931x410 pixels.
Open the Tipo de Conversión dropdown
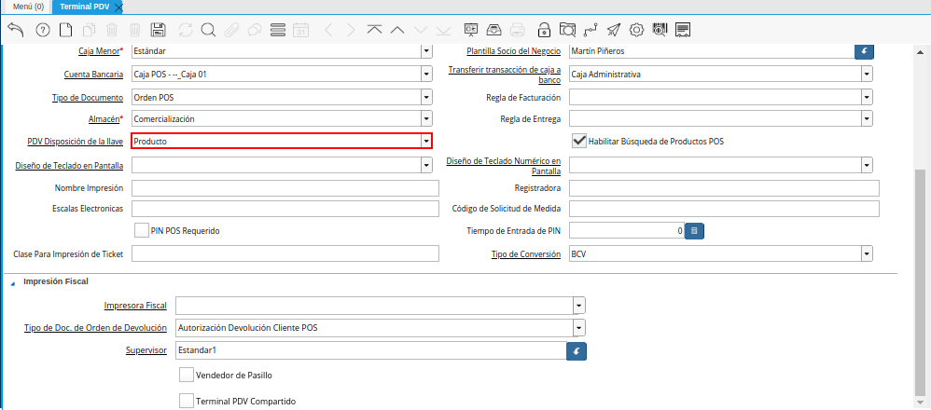point(867,254)
